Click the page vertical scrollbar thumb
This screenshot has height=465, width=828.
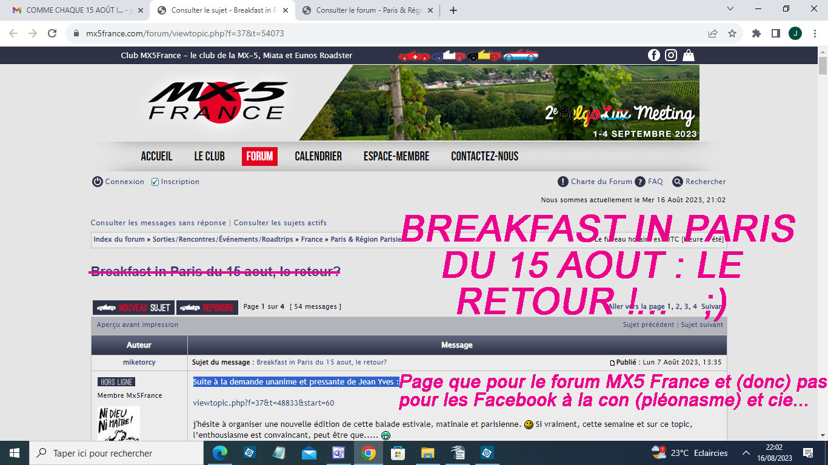[823, 64]
